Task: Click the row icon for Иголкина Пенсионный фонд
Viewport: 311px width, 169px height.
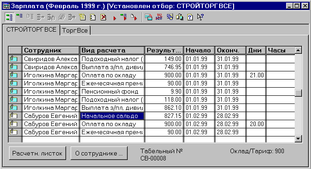Action: pos(14,91)
